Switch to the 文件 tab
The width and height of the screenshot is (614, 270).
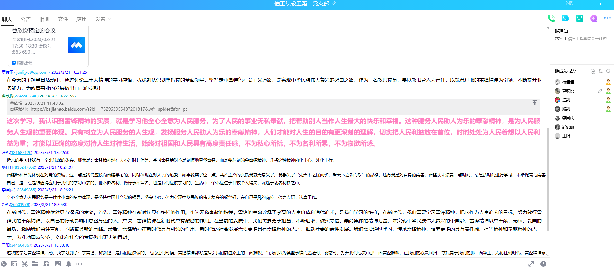(63, 19)
